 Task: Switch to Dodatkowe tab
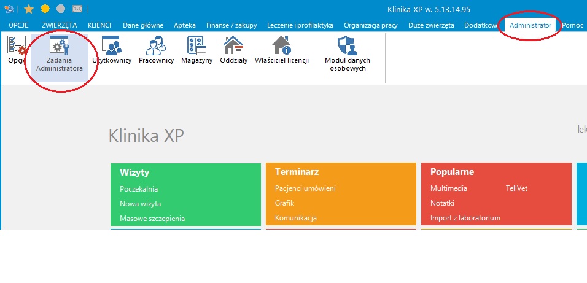click(481, 25)
